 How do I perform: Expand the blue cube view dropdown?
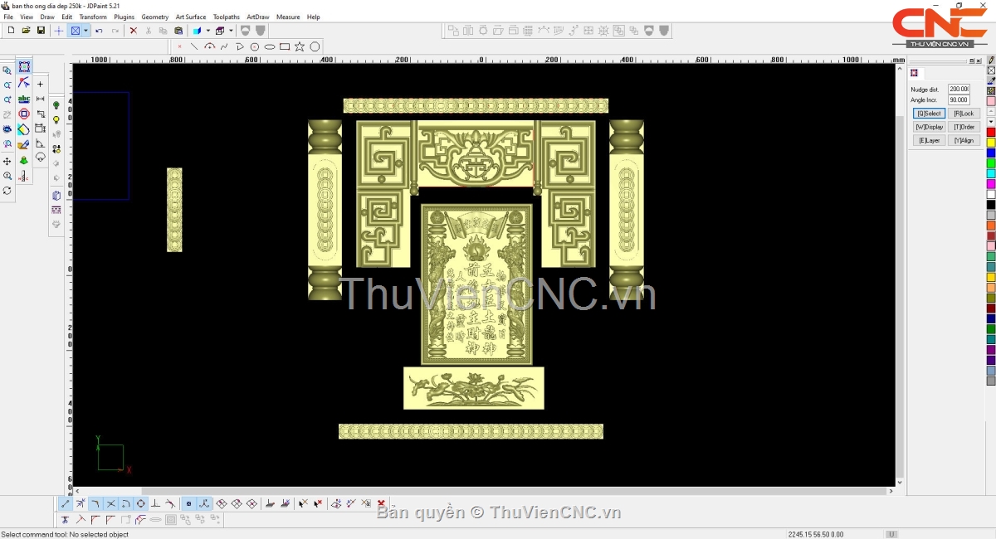(x=207, y=31)
